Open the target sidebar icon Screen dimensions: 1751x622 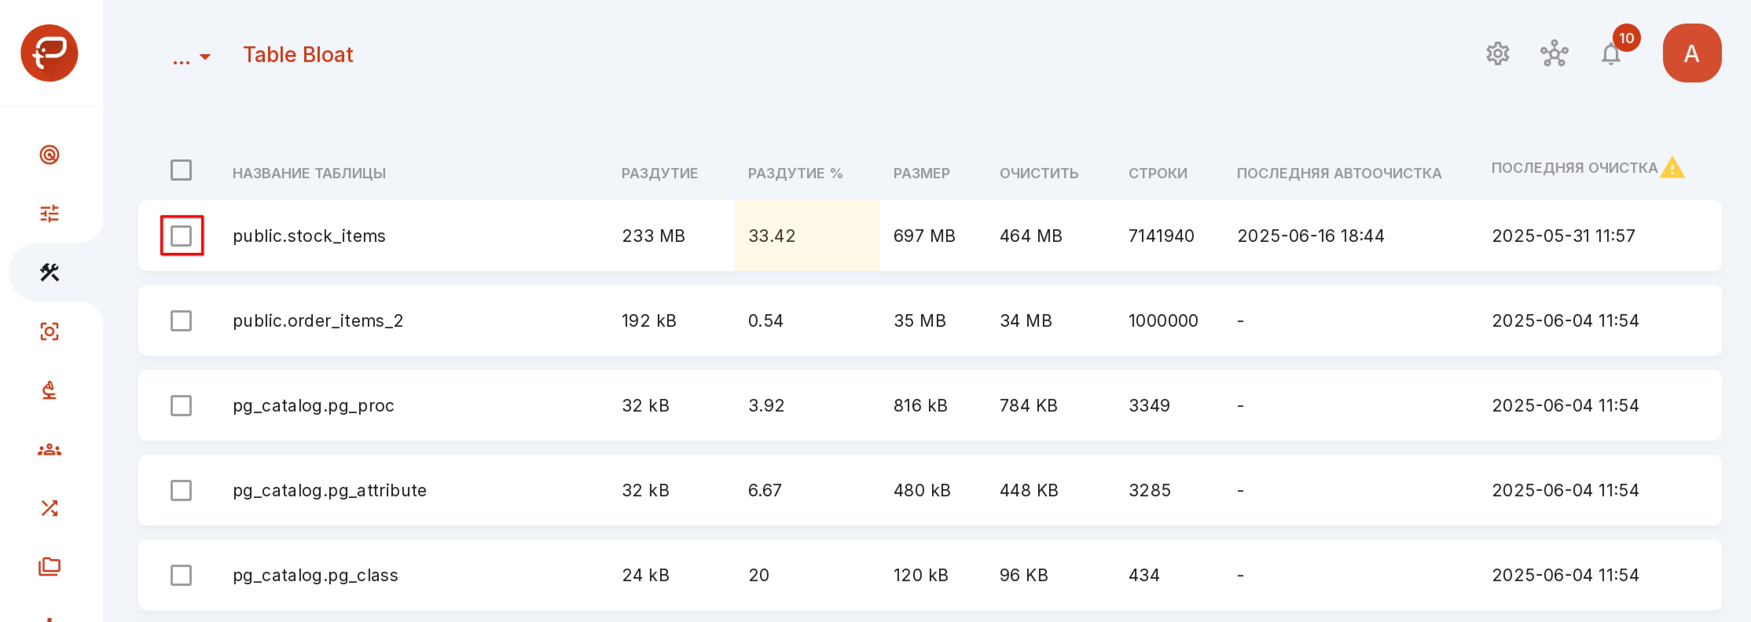[x=50, y=155]
